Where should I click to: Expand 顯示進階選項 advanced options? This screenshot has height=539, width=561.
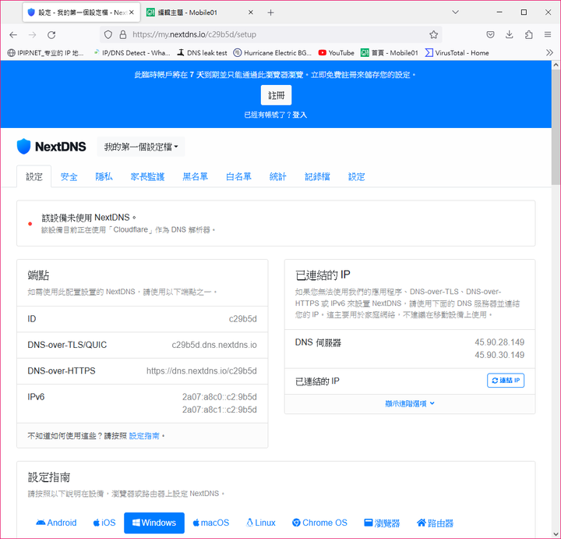(x=410, y=403)
